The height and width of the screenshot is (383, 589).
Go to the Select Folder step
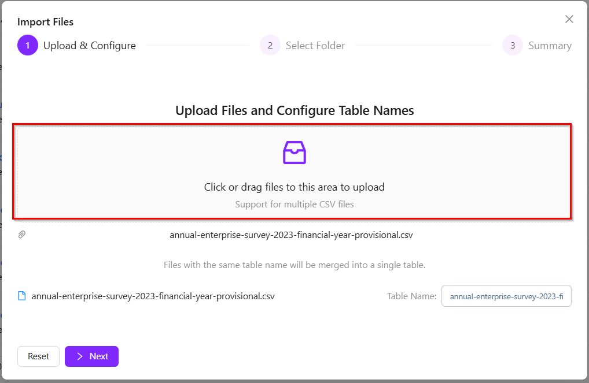point(315,46)
